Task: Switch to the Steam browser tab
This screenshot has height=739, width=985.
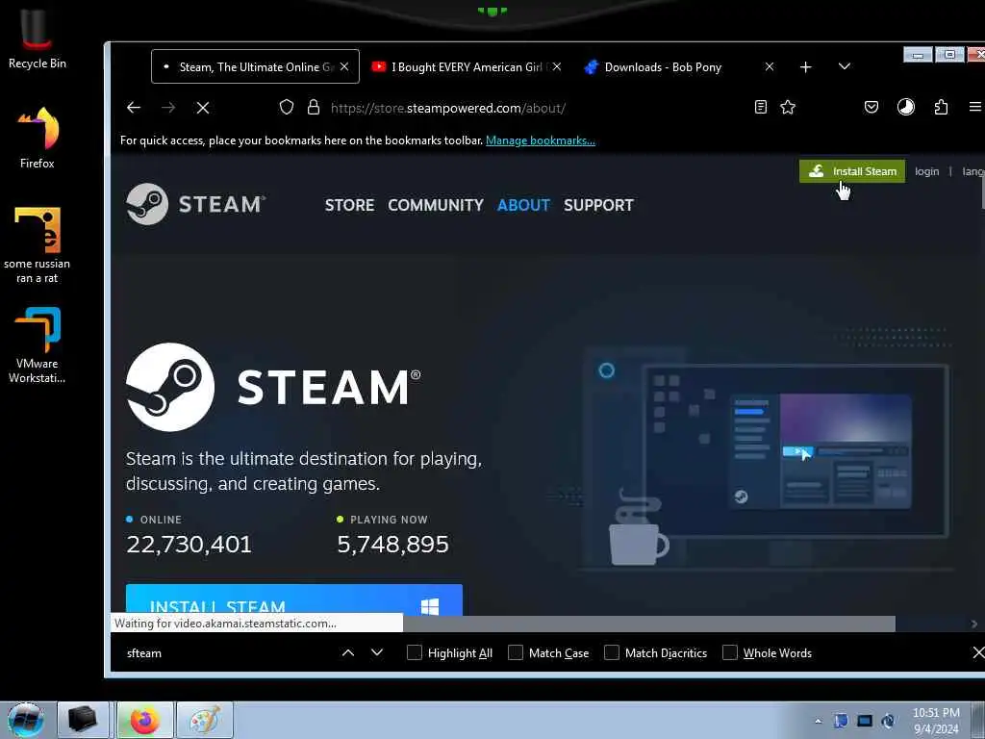Action: pos(255,66)
